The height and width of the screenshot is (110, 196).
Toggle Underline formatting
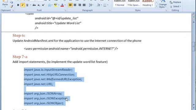(27, 5)
